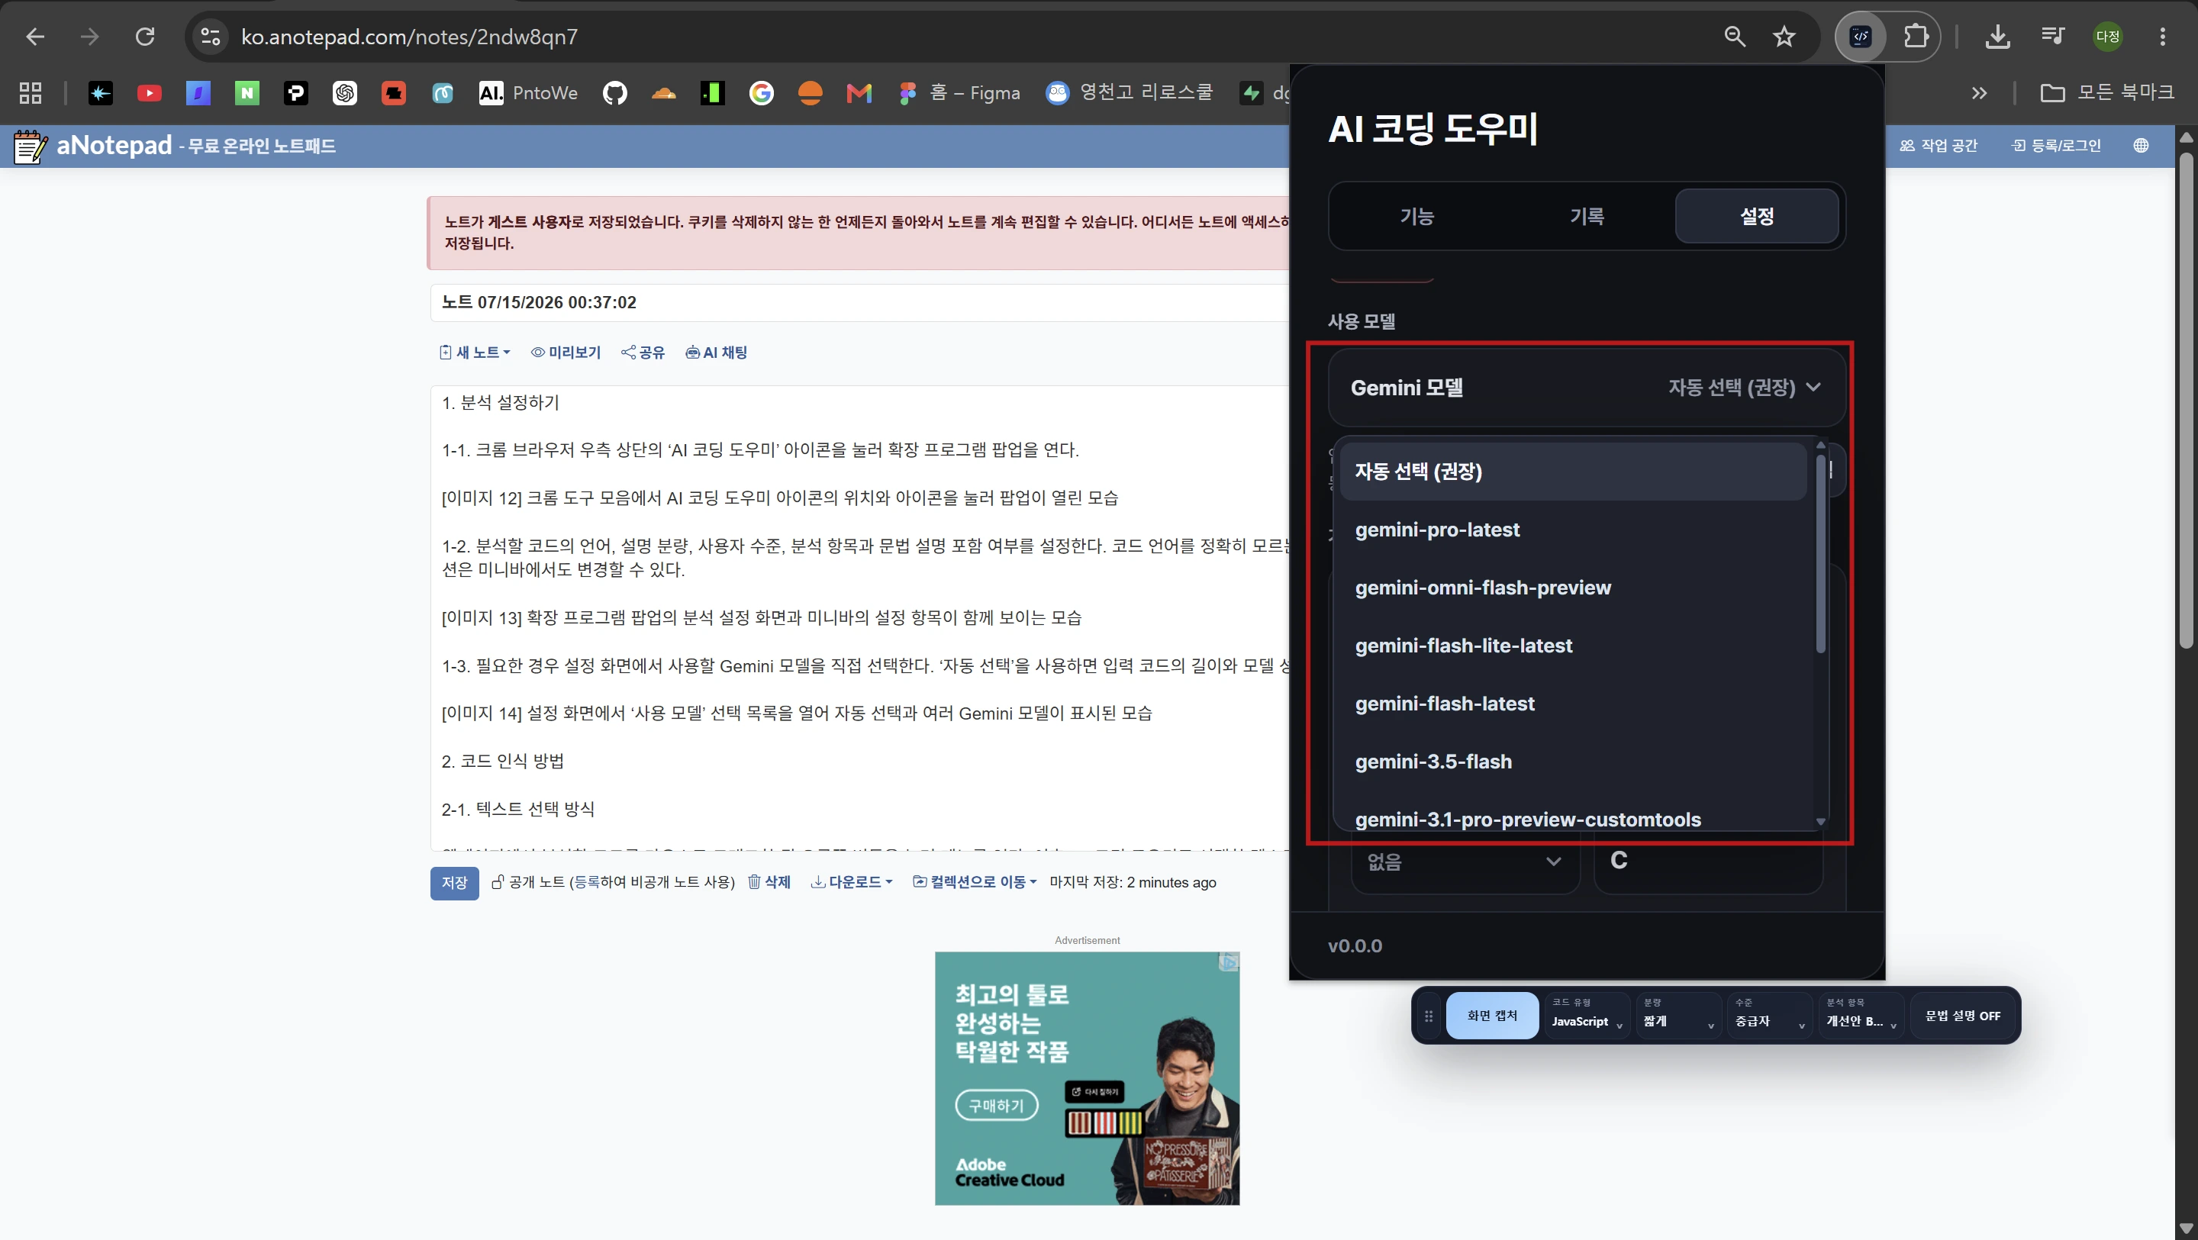Open the YouTube bookmark
The image size is (2198, 1240).
coord(150,93)
